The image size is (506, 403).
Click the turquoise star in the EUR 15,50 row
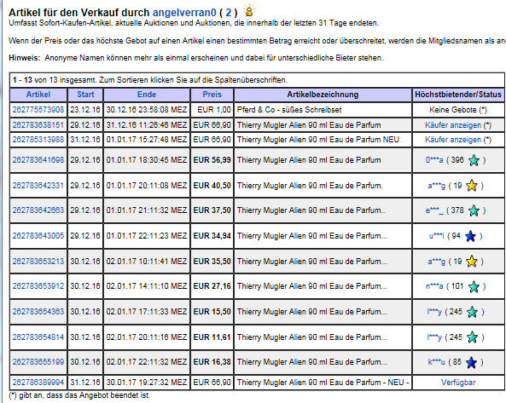click(x=472, y=312)
